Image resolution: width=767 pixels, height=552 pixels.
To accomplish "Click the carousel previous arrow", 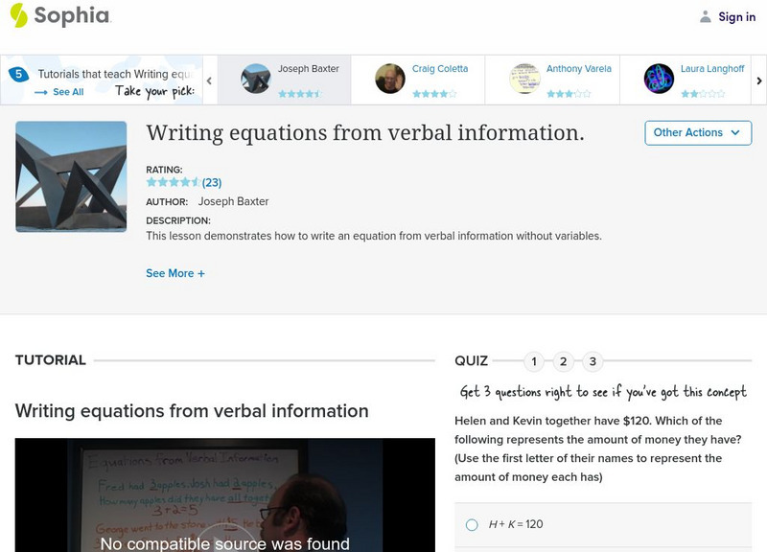I will [x=209, y=80].
